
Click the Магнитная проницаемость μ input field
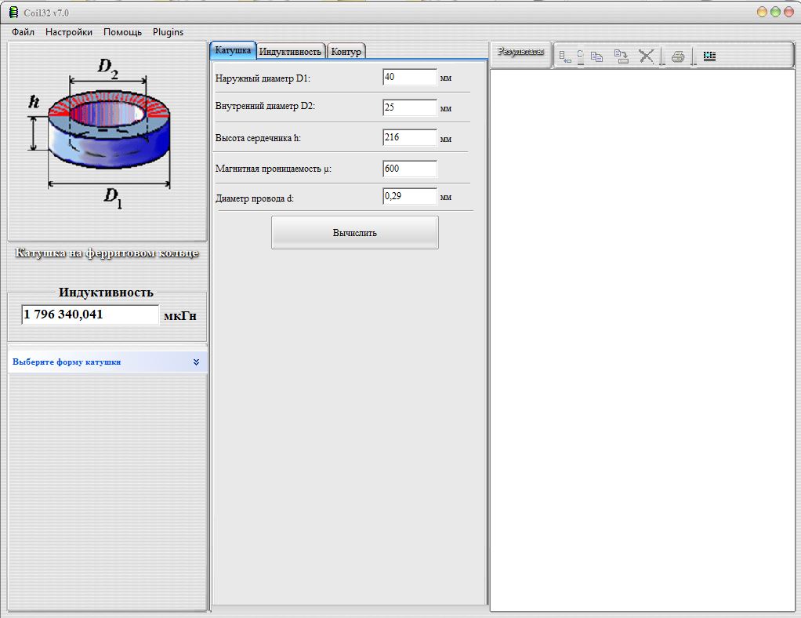(x=409, y=169)
